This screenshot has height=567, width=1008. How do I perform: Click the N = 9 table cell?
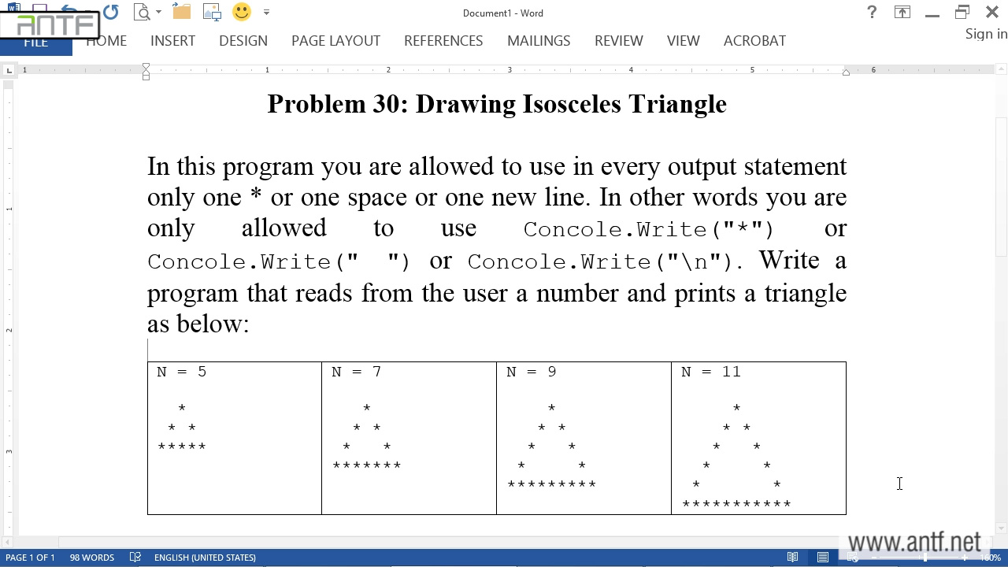[x=584, y=437]
